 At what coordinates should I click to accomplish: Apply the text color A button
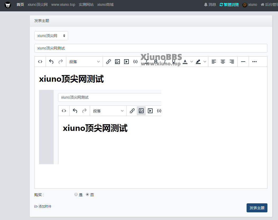pos(185,62)
